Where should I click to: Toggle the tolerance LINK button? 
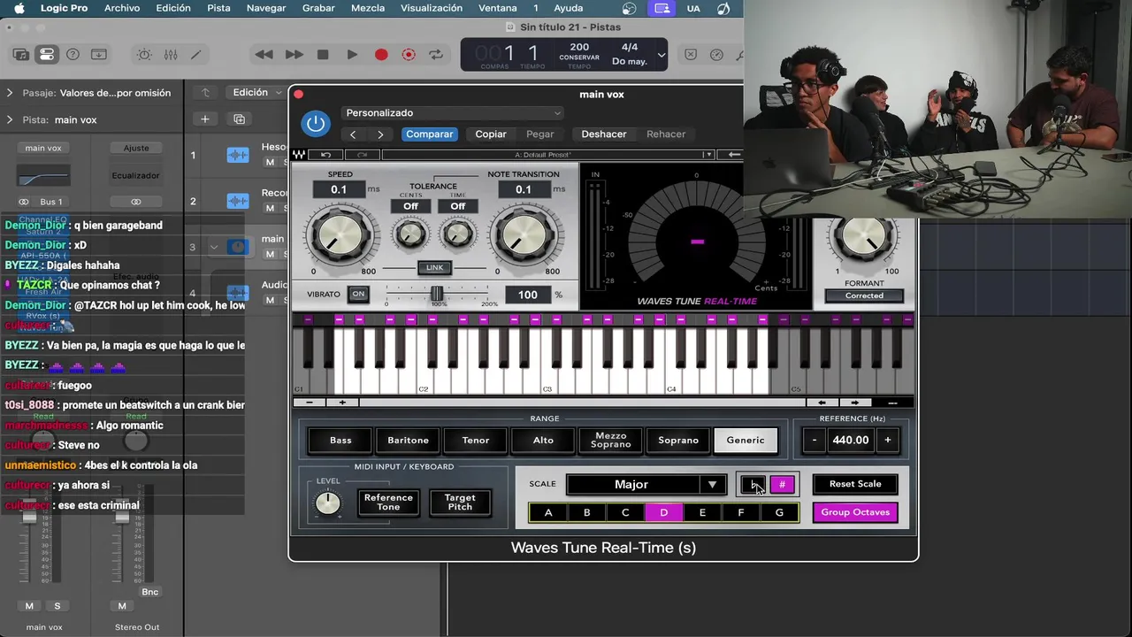tap(434, 267)
